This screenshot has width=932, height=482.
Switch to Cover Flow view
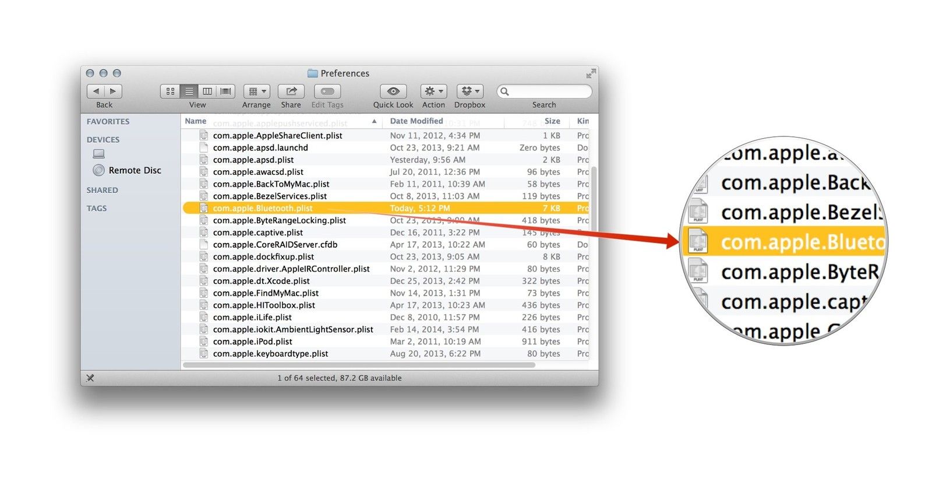pos(225,92)
